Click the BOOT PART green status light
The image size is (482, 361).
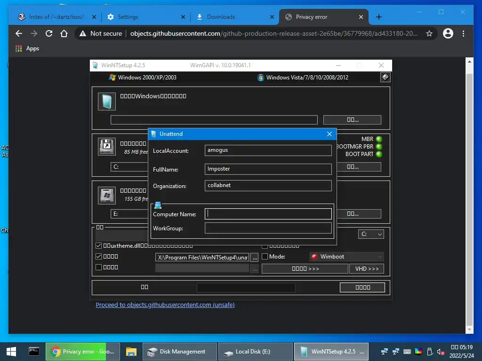(379, 154)
